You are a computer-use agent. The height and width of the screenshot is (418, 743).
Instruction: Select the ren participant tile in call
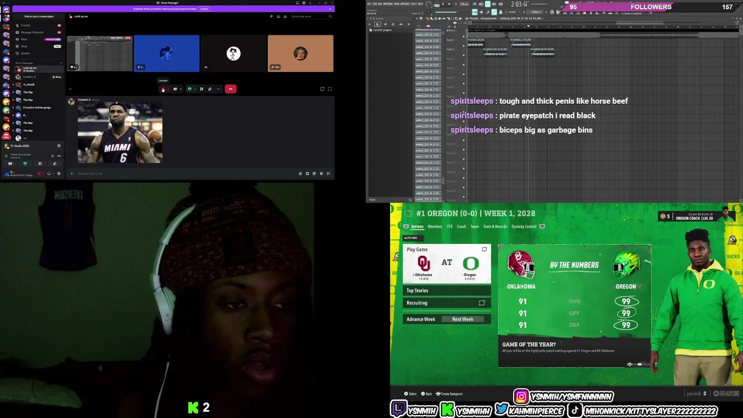point(300,53)
